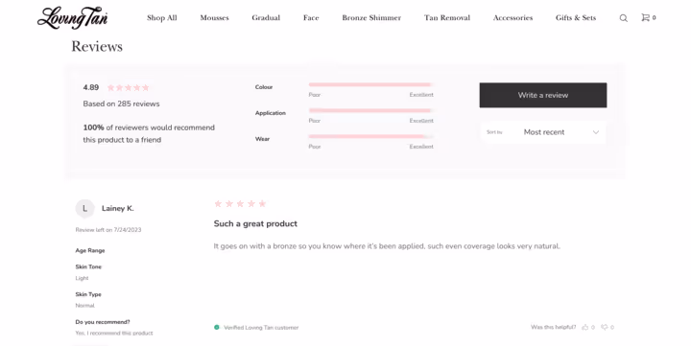Click the Colour rating bar
Image resolution: width=691 pixels, height=346 pixels.
coord(371,84)
